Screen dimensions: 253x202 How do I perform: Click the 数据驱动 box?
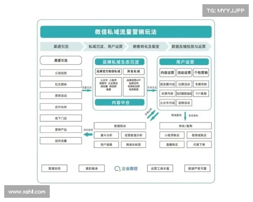click(120, 126)
